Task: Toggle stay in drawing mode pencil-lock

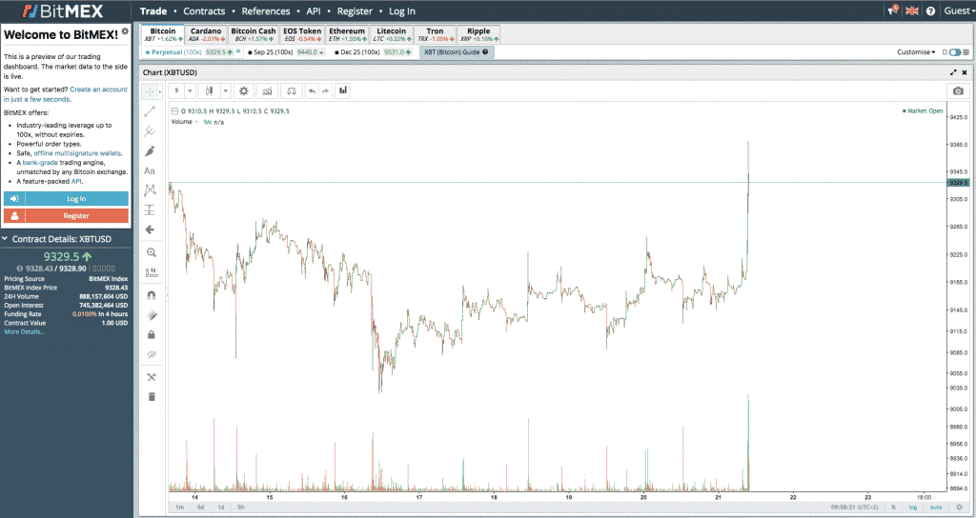Action: click(x=152, y=315)
